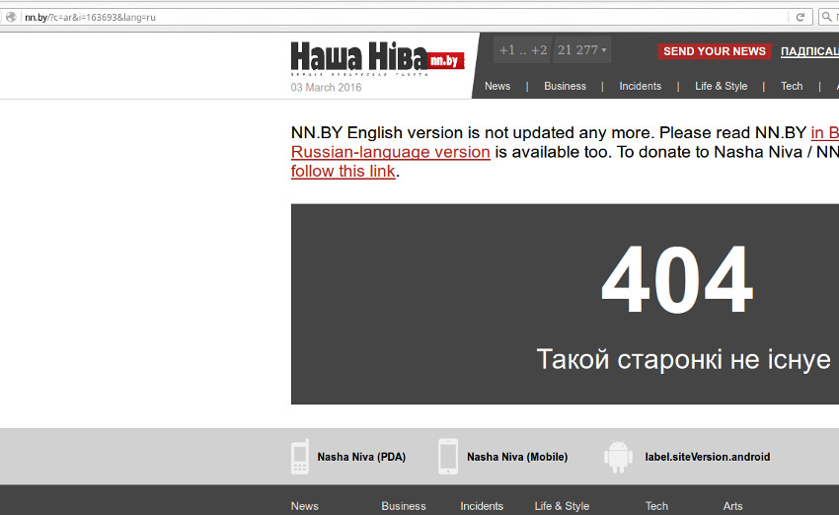The width and height of the screenshot is (839, 515).
Task: Open the Business section in top menu
Action: (x=565, y=86)
